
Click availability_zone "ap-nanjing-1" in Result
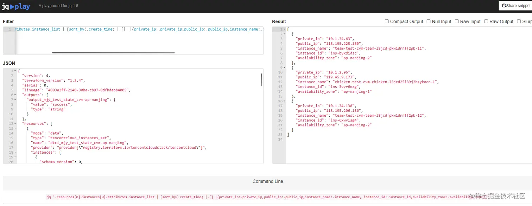point(356,91)
